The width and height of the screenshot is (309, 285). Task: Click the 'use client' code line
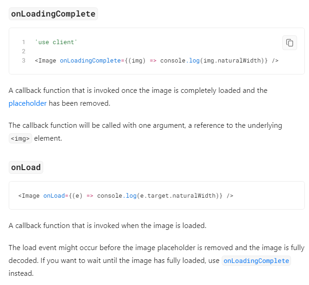coord(56,42)
